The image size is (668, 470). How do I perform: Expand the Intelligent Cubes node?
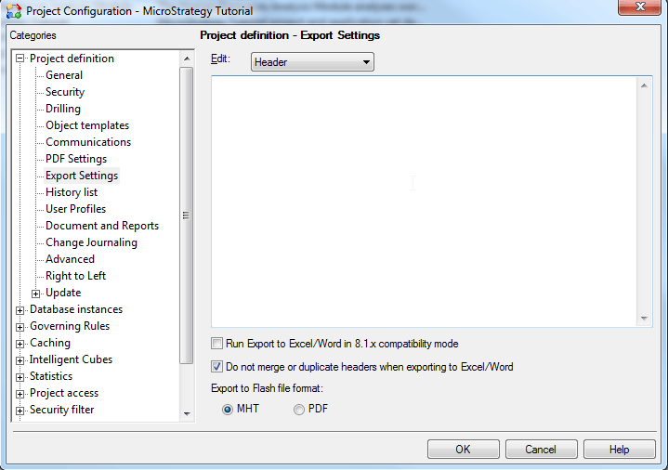20,360
